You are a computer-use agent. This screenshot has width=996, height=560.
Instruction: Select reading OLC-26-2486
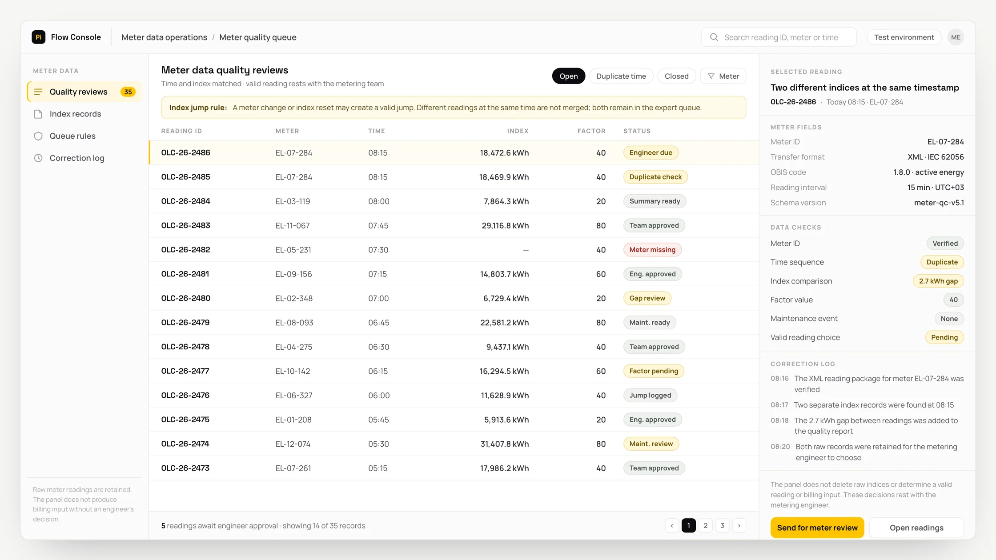coord(454,153)
